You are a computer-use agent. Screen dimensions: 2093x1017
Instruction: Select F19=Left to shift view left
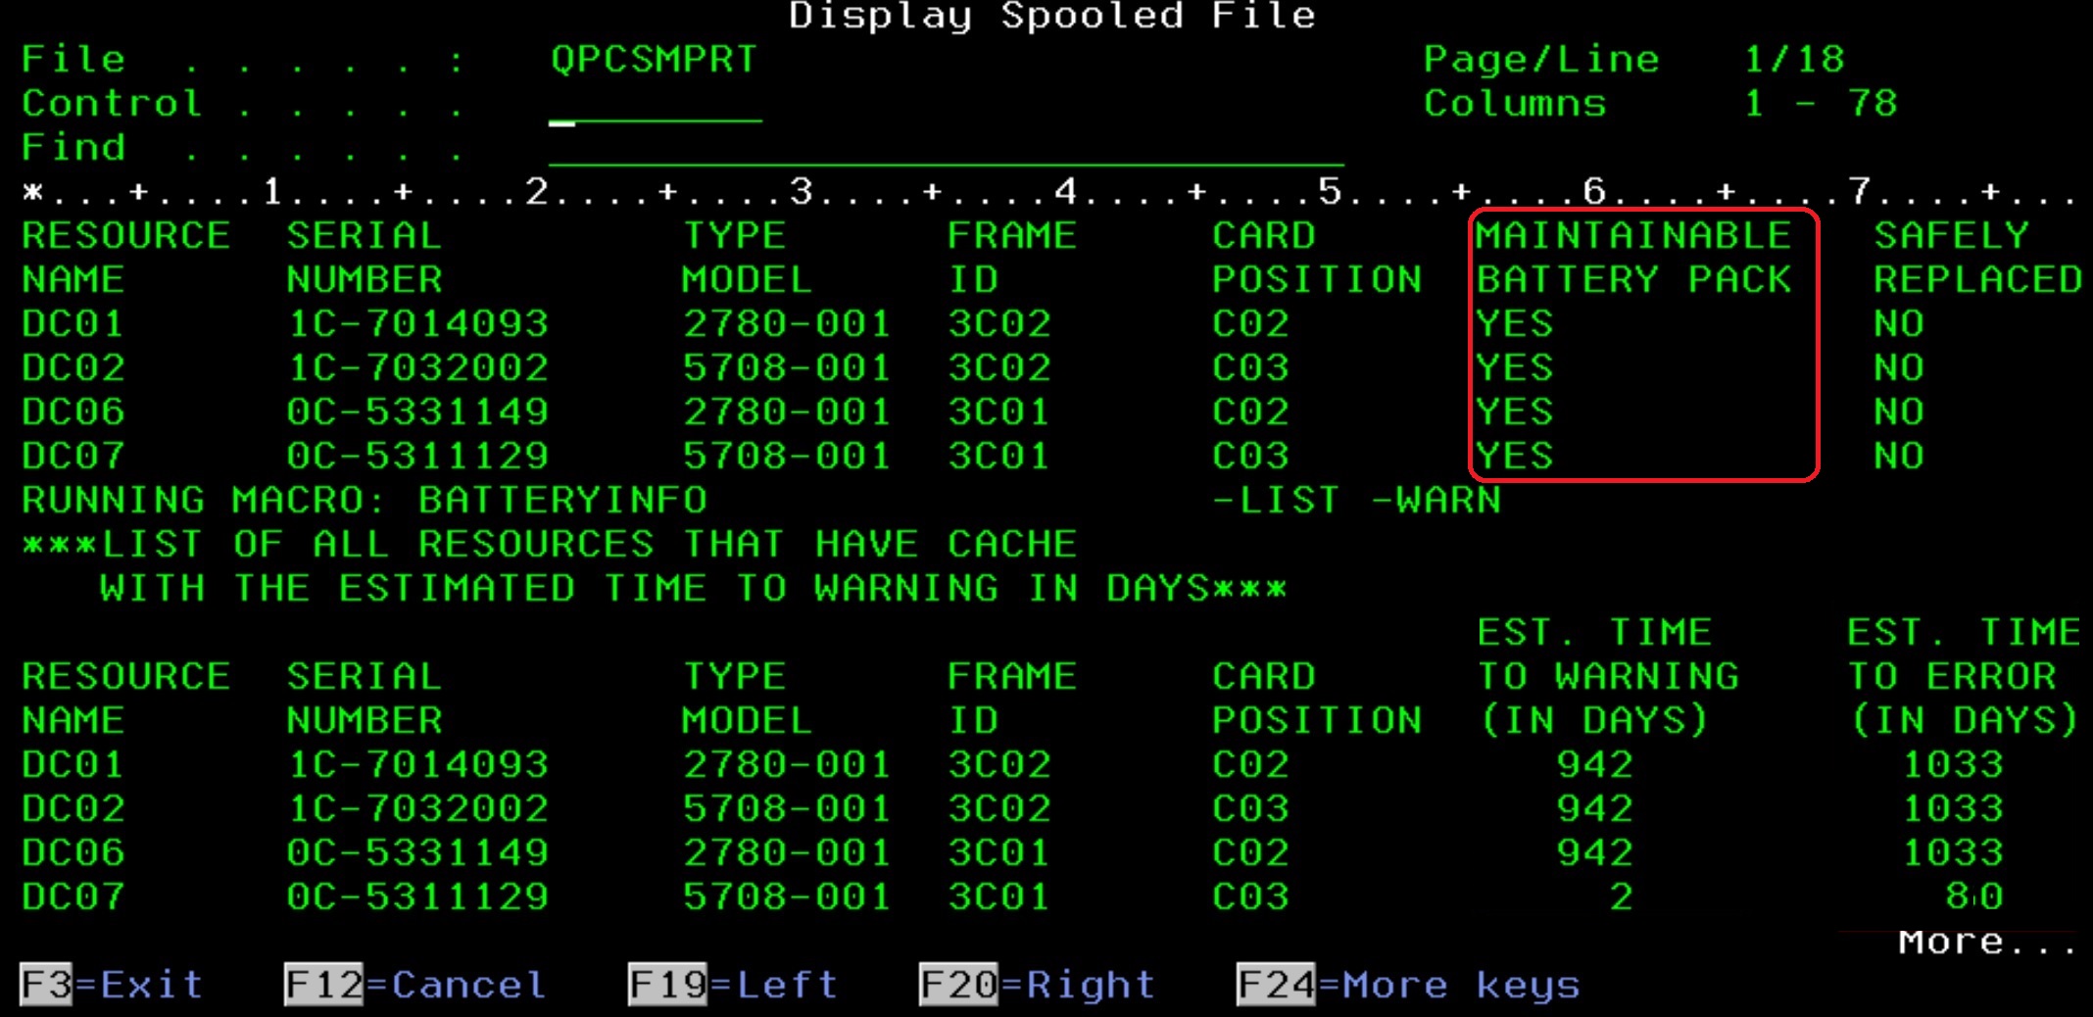(x=733, y=984)
